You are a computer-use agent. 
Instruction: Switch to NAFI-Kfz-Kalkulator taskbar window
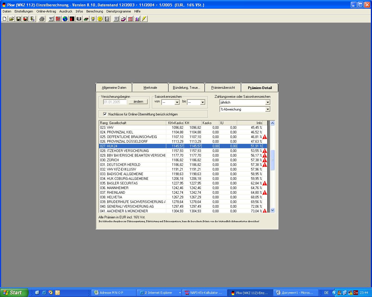click(x=204, y=293)
